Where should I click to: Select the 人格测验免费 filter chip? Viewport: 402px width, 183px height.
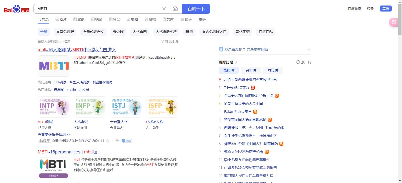click(x=166, y=32)
